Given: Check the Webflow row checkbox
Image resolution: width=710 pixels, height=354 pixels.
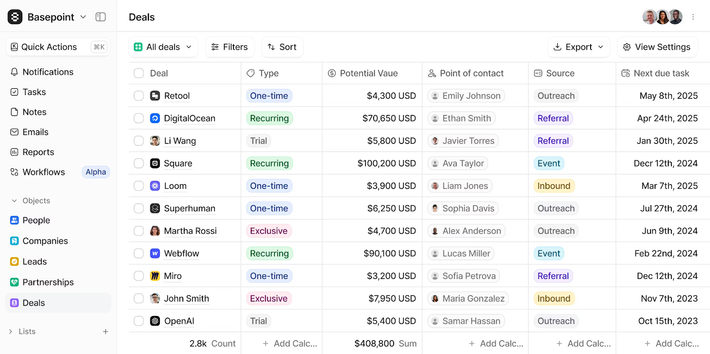Looking at the screenshot, I should pyautogui.click(x=139, y=253).
